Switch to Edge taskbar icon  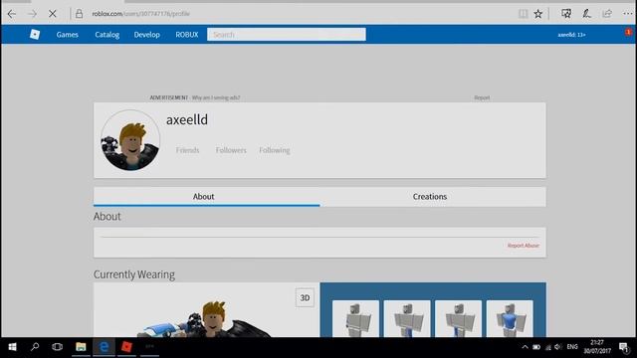(104, 347)
